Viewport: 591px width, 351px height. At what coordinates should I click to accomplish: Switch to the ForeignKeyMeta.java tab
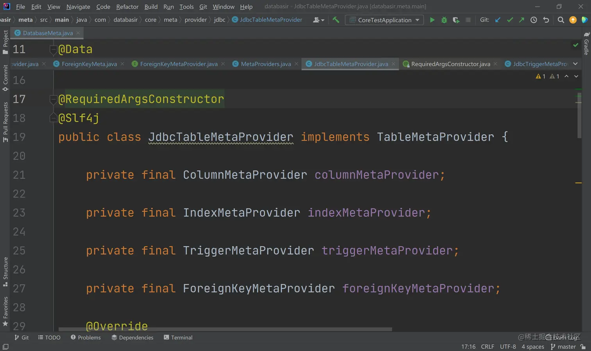(x=89, y=64)
